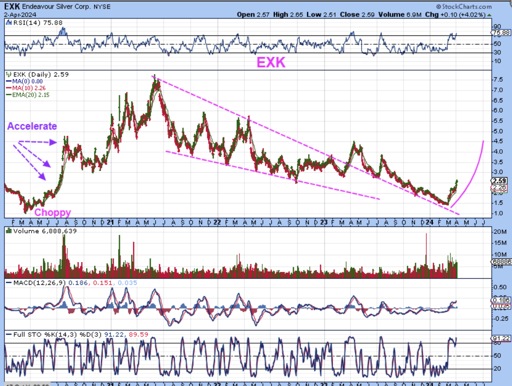Image resolution: width=512 pixels, height=386 pixels.
Task: Click the 22 year label on the time axis
Action: pyautogui.click(x=217, y=222)
